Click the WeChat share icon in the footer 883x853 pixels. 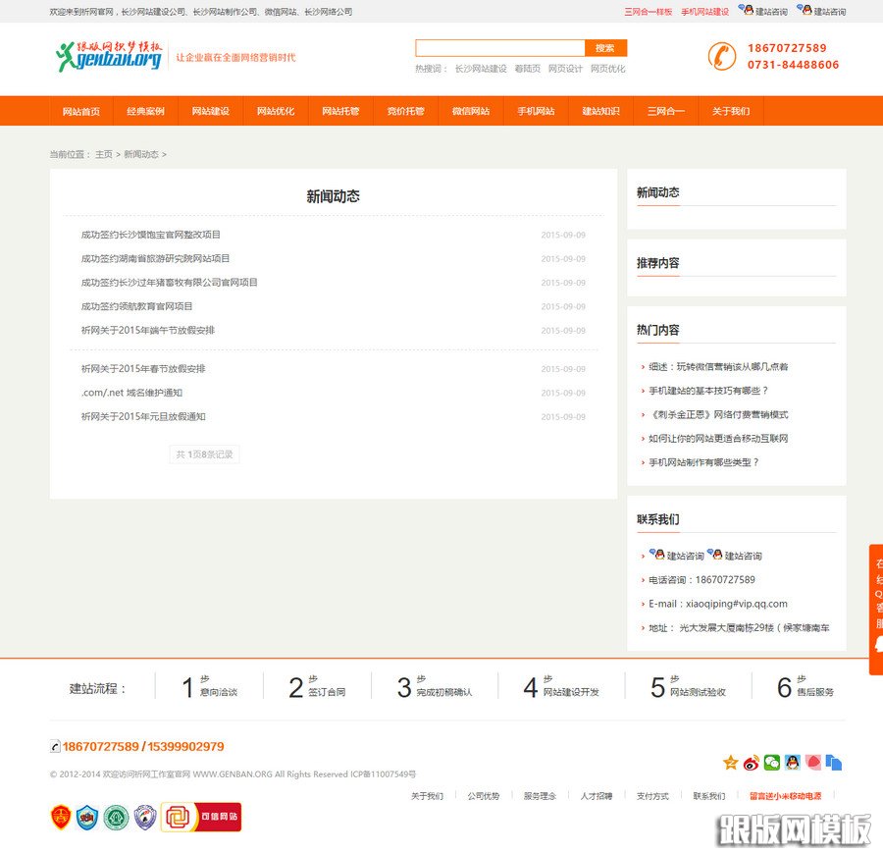tap(773, 763)
